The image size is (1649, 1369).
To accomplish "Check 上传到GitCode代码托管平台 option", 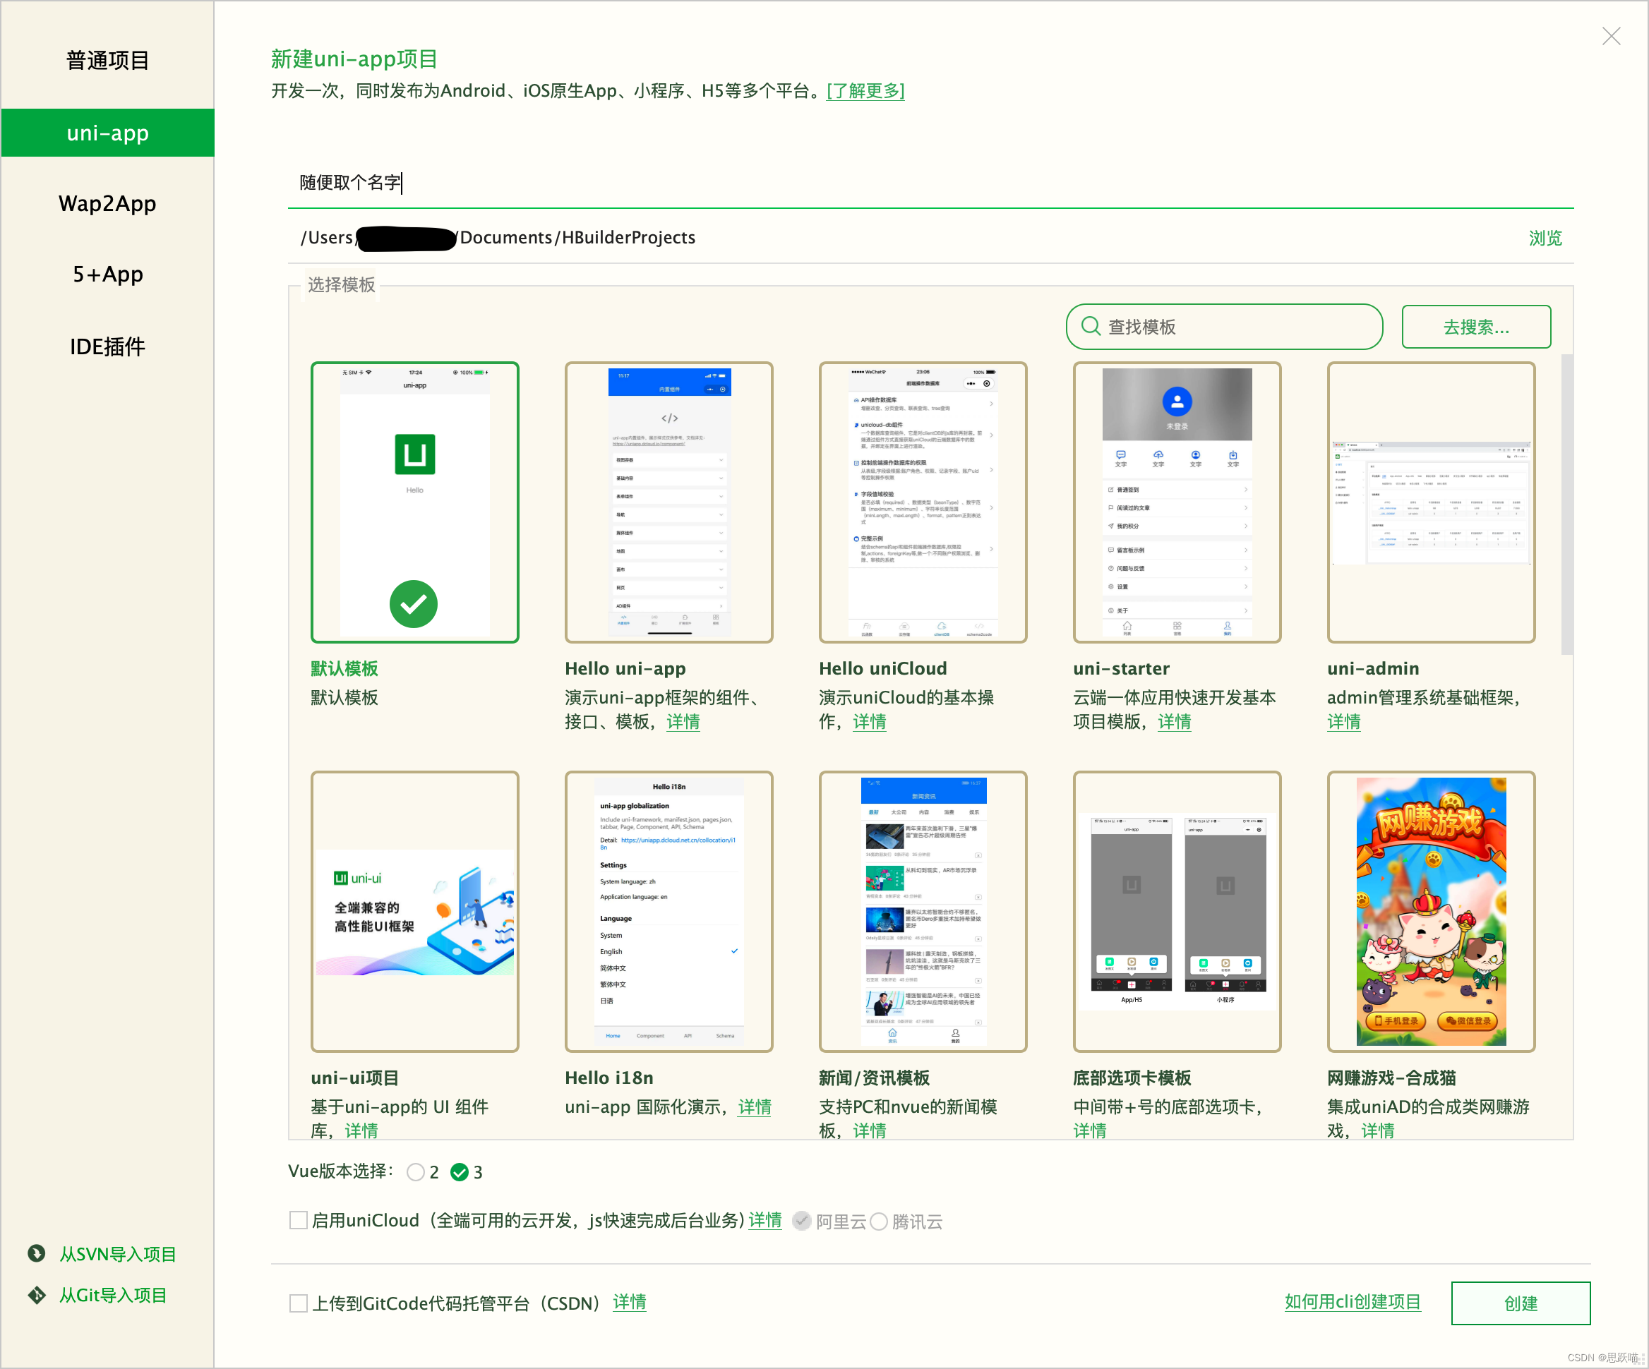I will (x=299, y=1303).
